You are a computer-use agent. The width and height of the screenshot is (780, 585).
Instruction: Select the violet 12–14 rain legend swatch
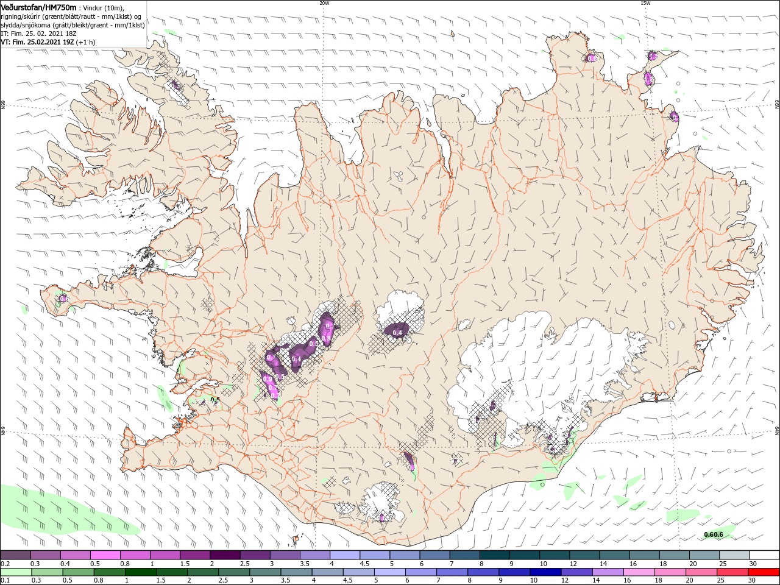click(x=576, y=572)
